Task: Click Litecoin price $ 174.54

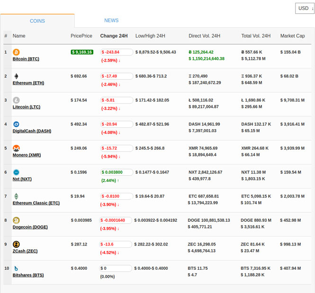Action: 79,100
